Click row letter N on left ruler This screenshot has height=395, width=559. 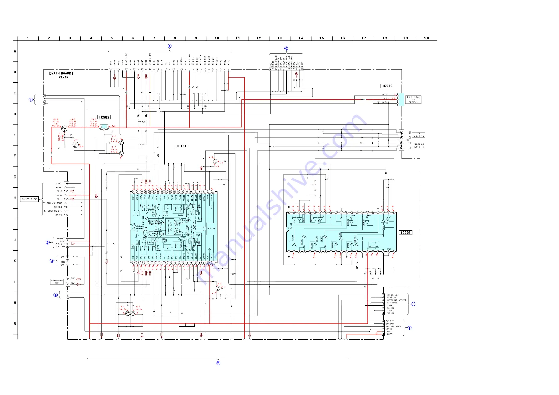tap(15, 324)
